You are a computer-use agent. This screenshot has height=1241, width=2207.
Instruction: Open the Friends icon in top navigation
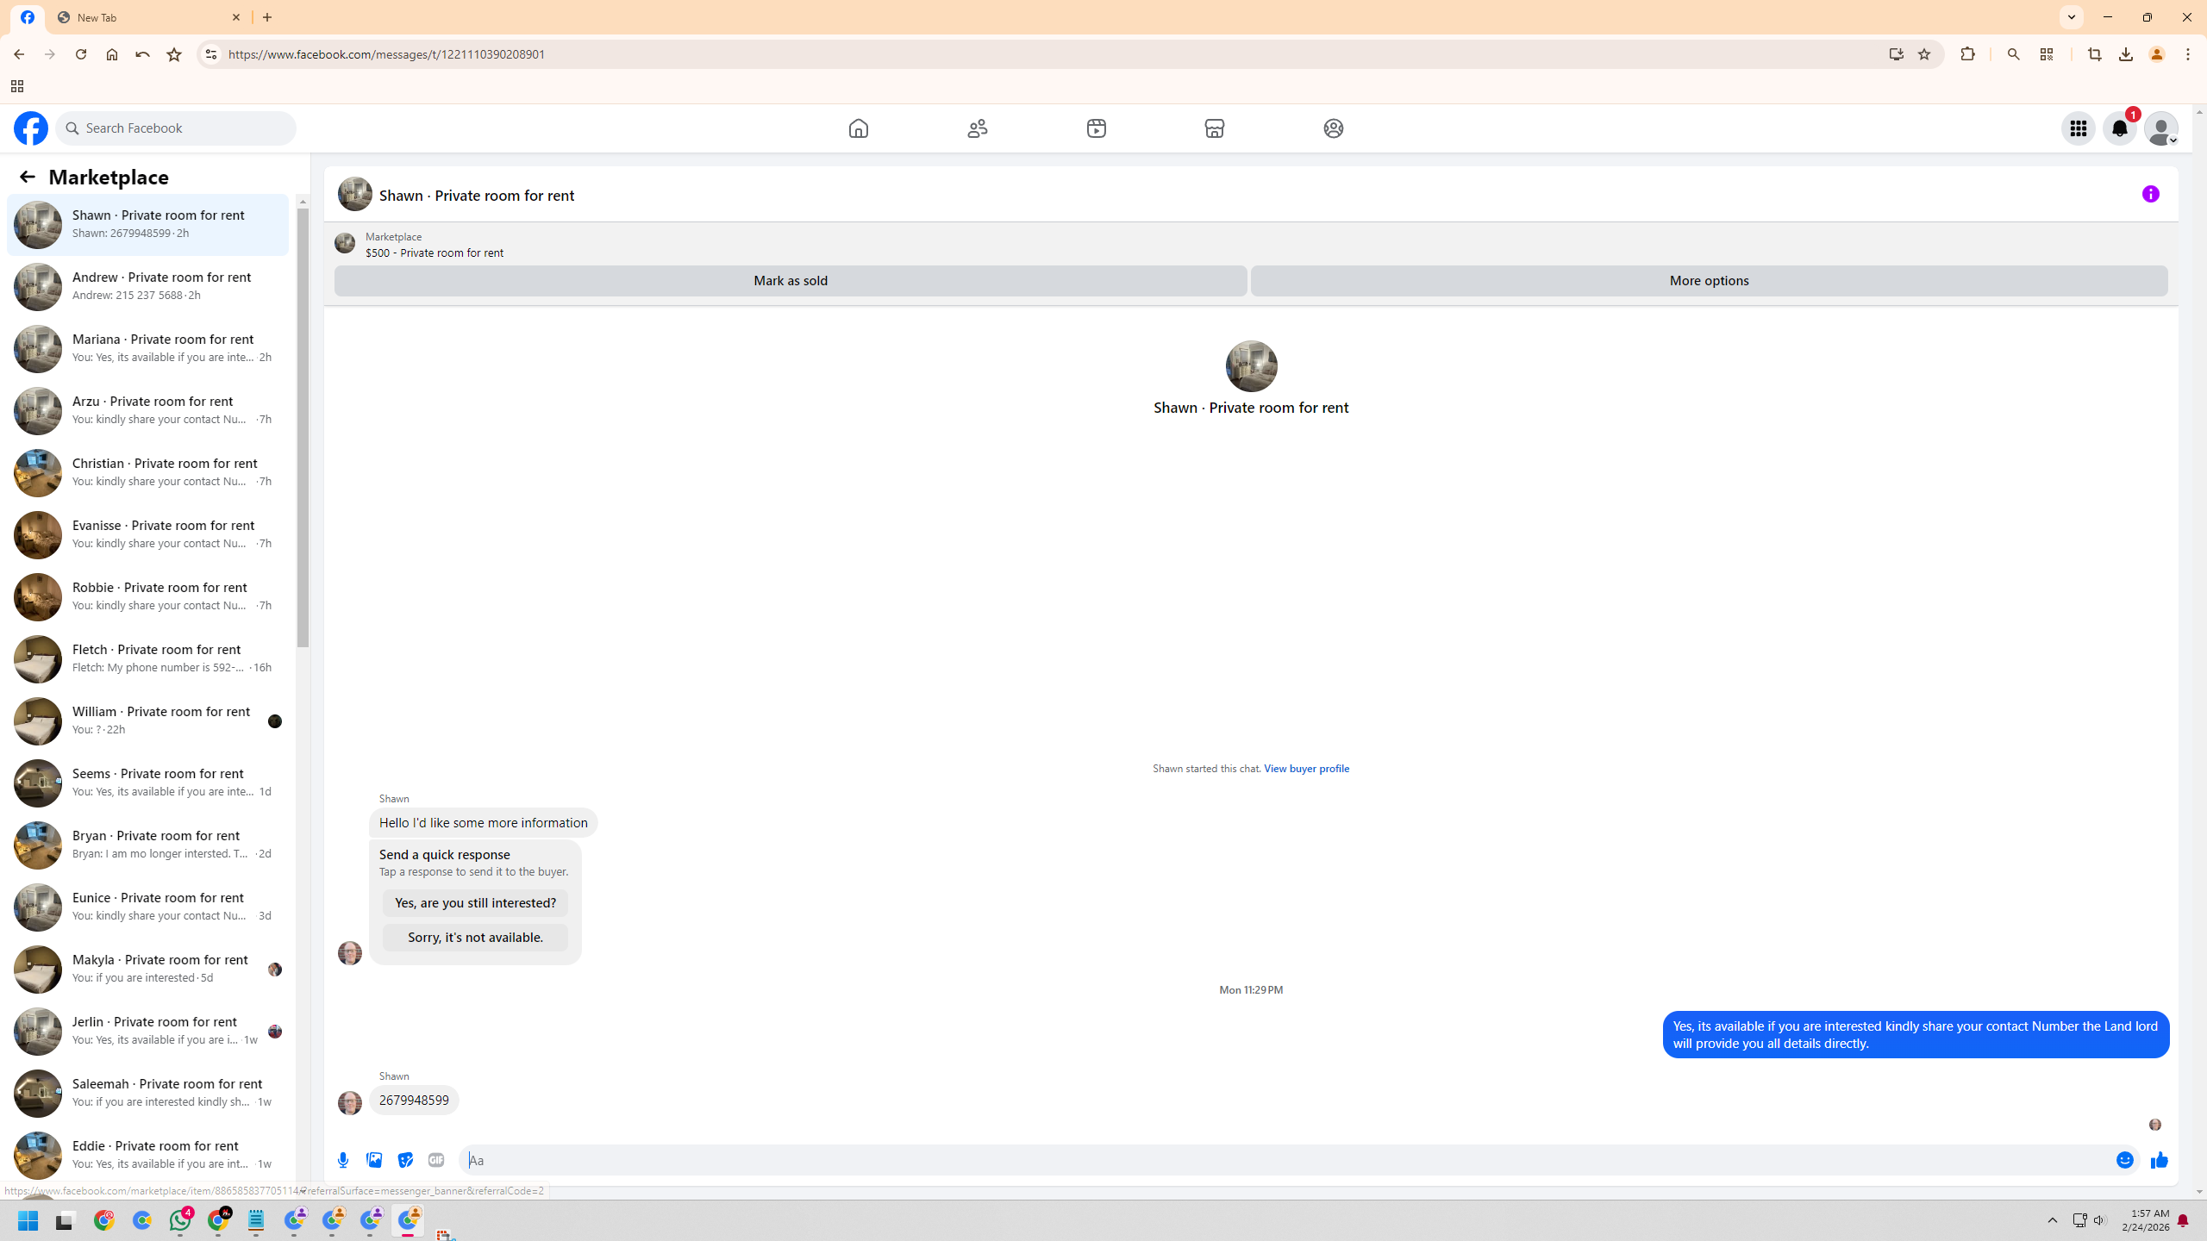[x=977, y=128]
